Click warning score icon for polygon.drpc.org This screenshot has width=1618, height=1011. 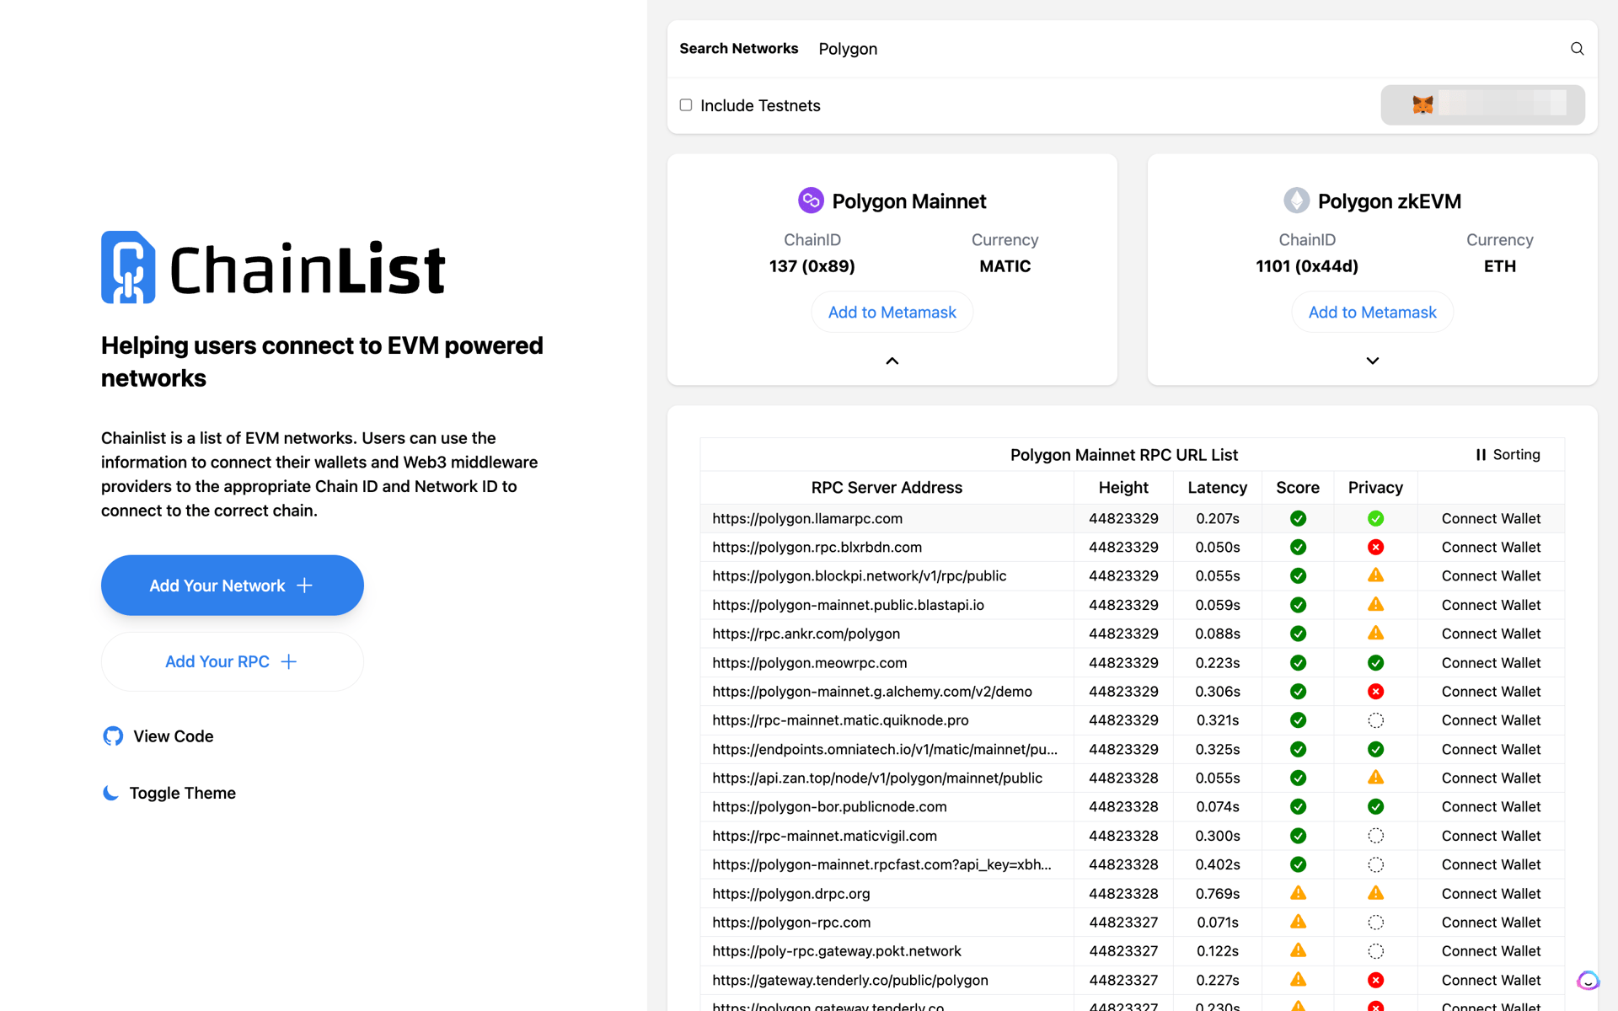[x=1298, y=893]
